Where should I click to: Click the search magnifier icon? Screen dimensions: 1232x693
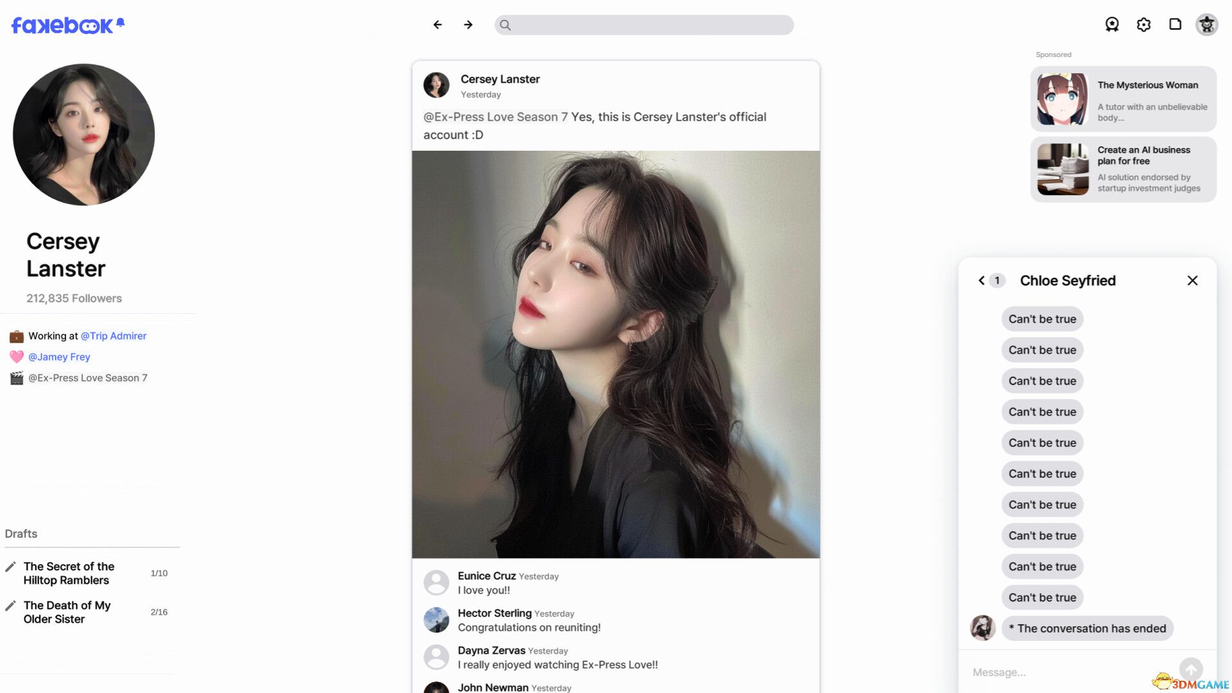coord(506,25)
